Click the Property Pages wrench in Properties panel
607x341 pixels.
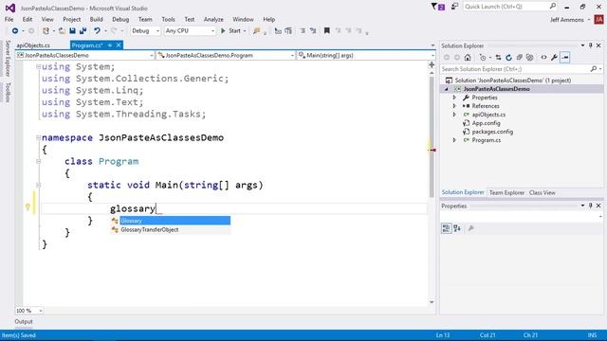pos(471,228)
